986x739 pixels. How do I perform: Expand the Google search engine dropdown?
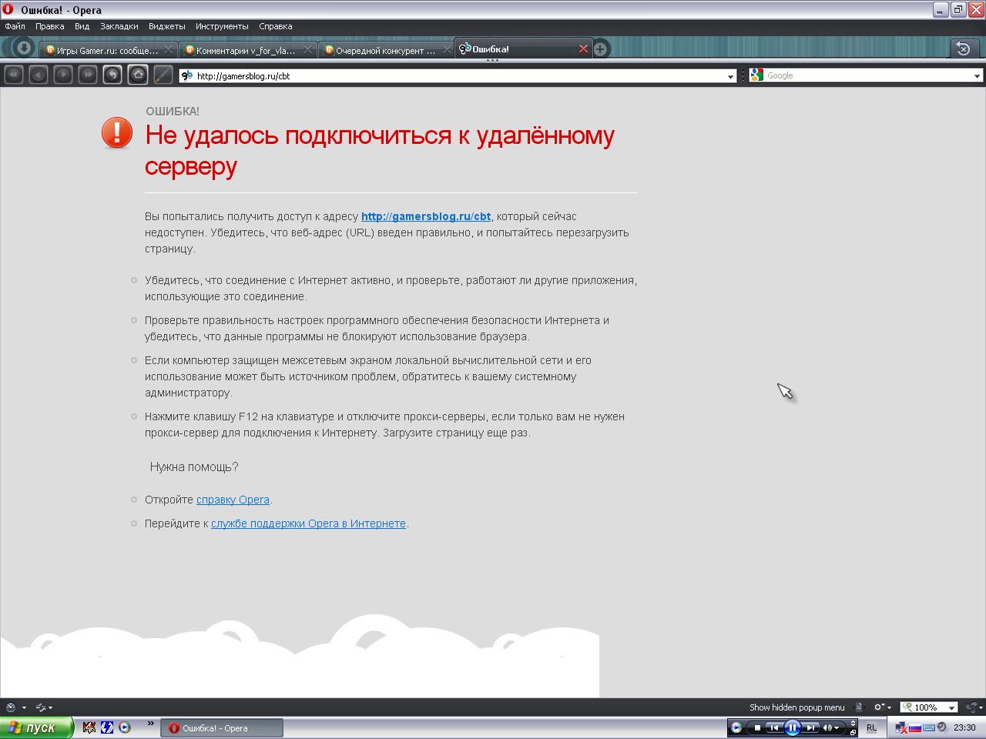point(977,76)
